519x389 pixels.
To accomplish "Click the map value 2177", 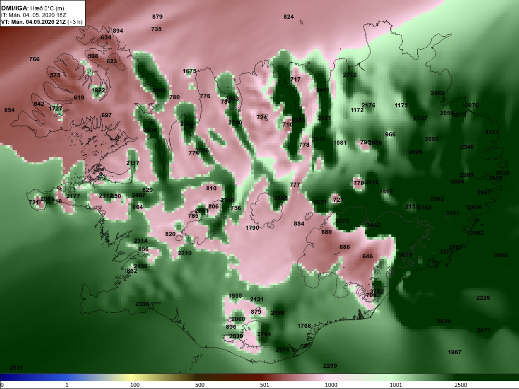I will [x=73, y=196].
